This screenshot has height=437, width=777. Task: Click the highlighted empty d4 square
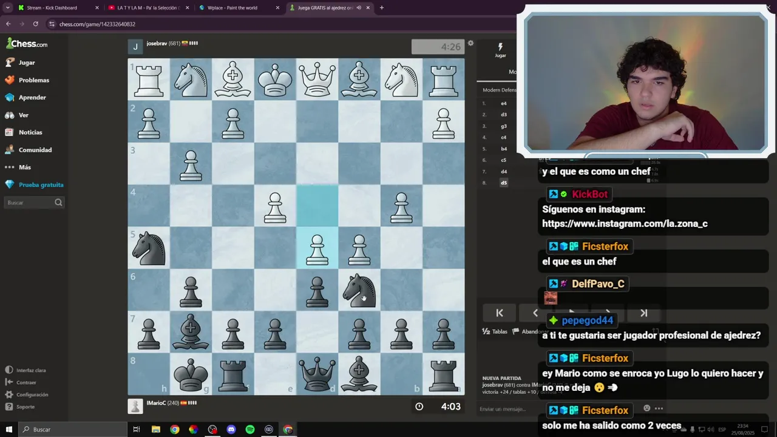tap(317, 206)
